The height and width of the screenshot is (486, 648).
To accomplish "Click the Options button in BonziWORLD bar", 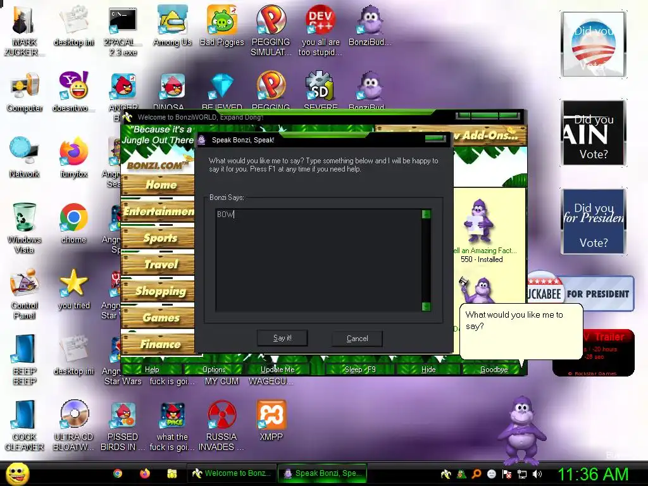I will click(x=214, y=370).
